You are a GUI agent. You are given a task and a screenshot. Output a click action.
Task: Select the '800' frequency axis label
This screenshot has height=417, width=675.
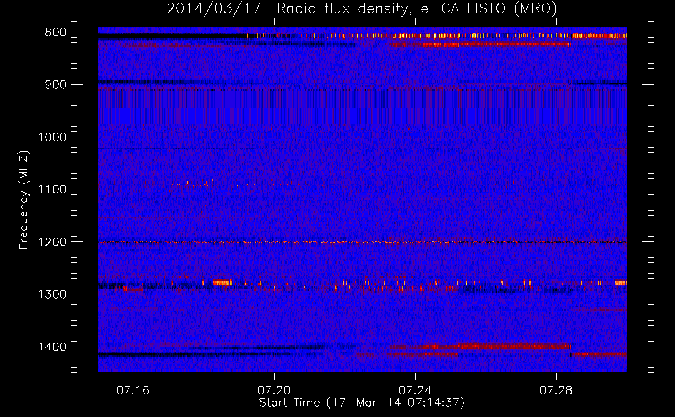[56, 33]
